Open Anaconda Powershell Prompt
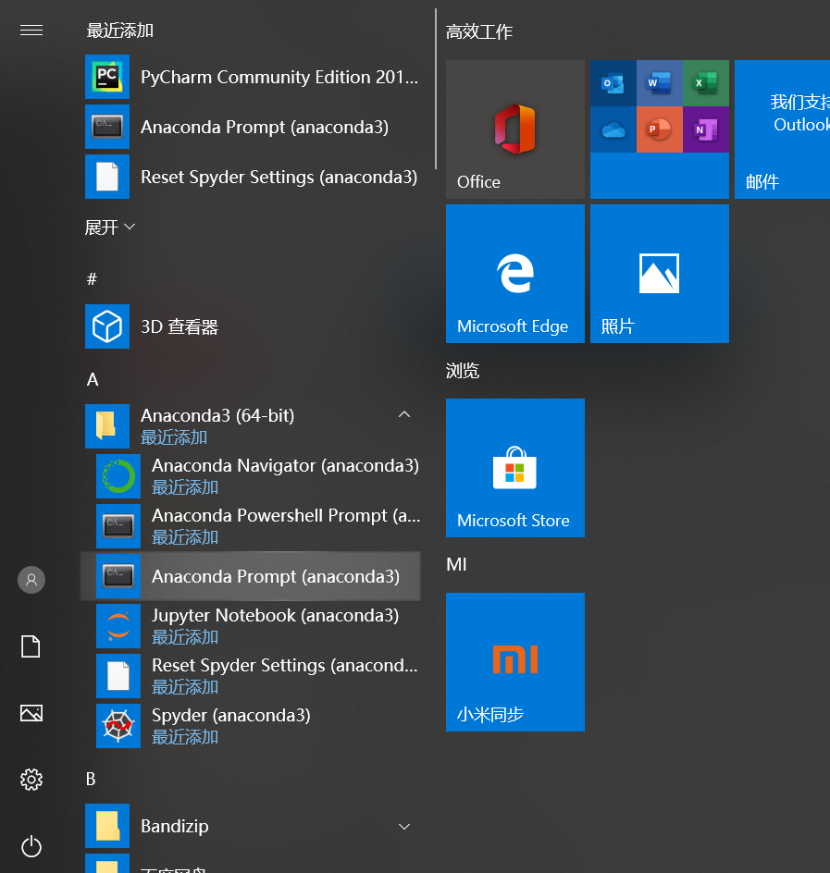Screen dimensions: 830x873 [285, 515]
